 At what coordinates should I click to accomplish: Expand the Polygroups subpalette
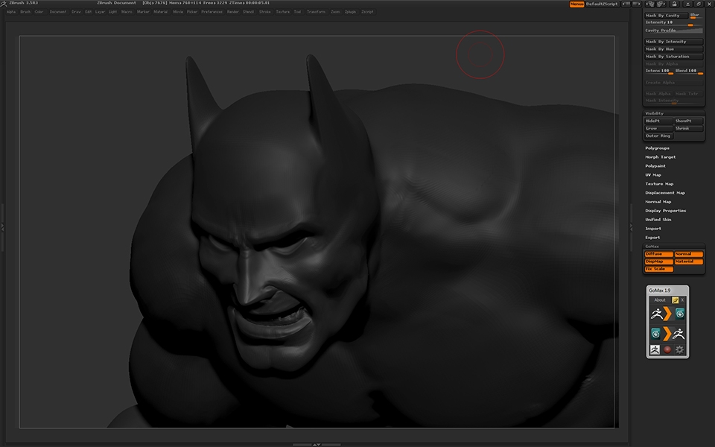[x=657, y=148]
